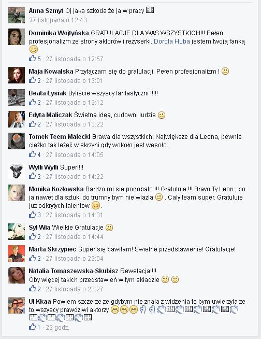Click like icon under Beata Łysiak's comment
Screen dimensions: 261x339
(33, 102)
